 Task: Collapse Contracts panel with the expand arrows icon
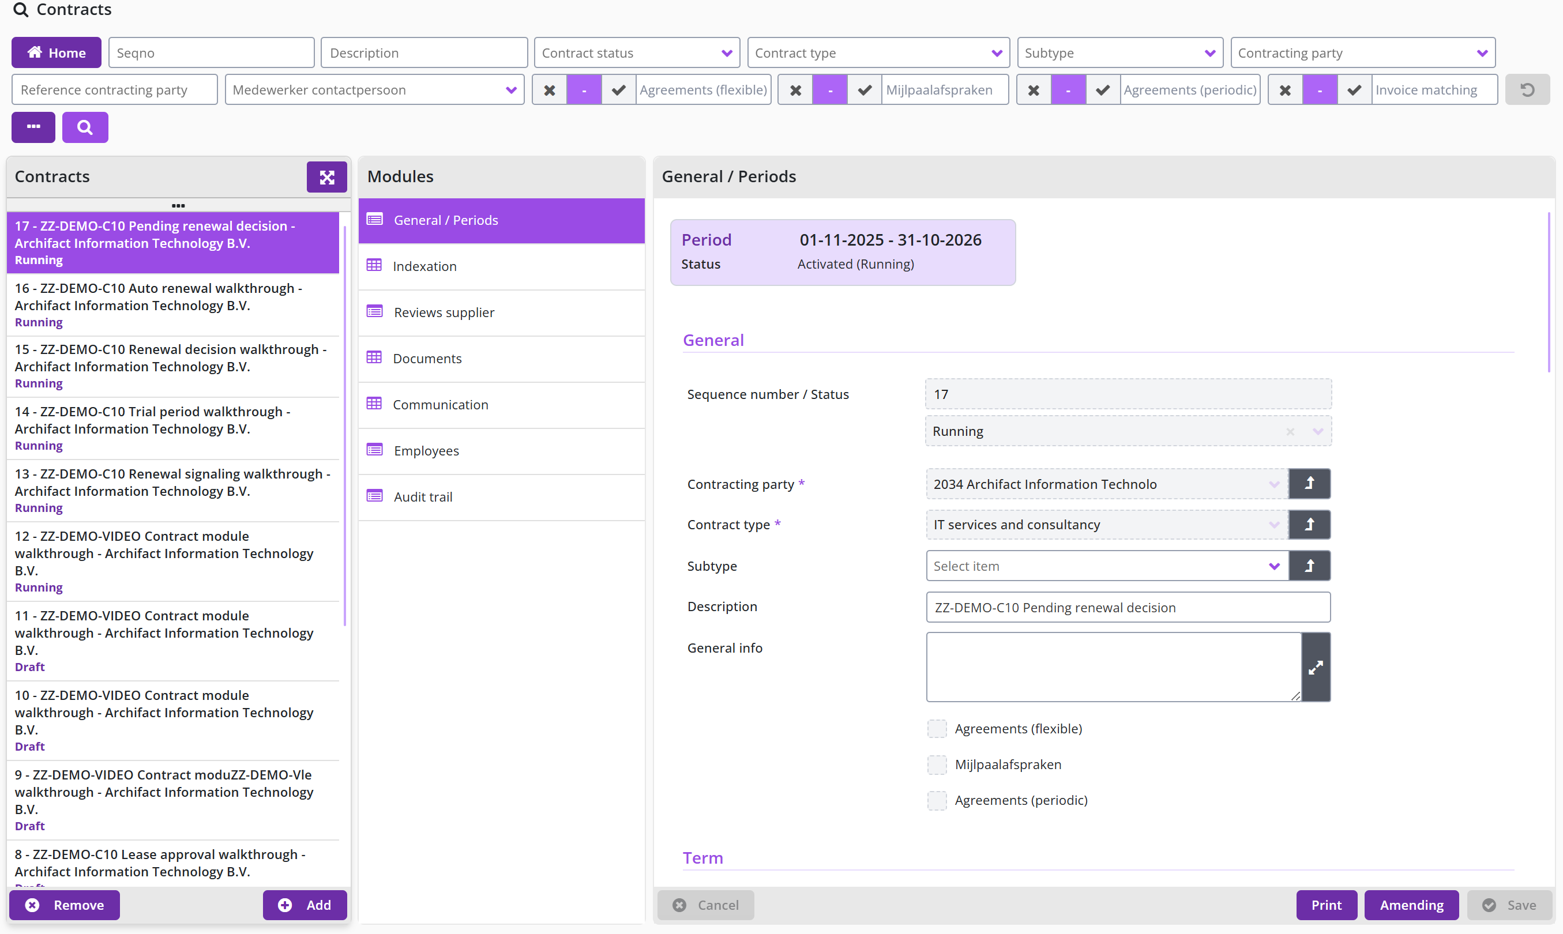coord(326,177)
